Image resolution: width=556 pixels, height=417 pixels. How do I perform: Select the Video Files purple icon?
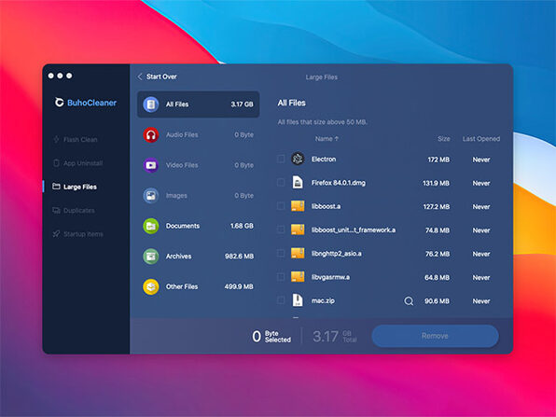pyautogui.click(x=151, y=165)
